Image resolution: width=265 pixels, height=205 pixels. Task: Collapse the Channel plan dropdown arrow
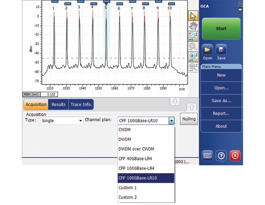(x=171, y=121)
